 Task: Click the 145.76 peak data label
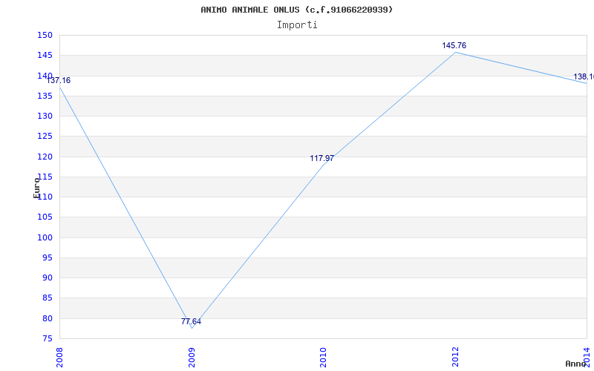click(454, 45)
